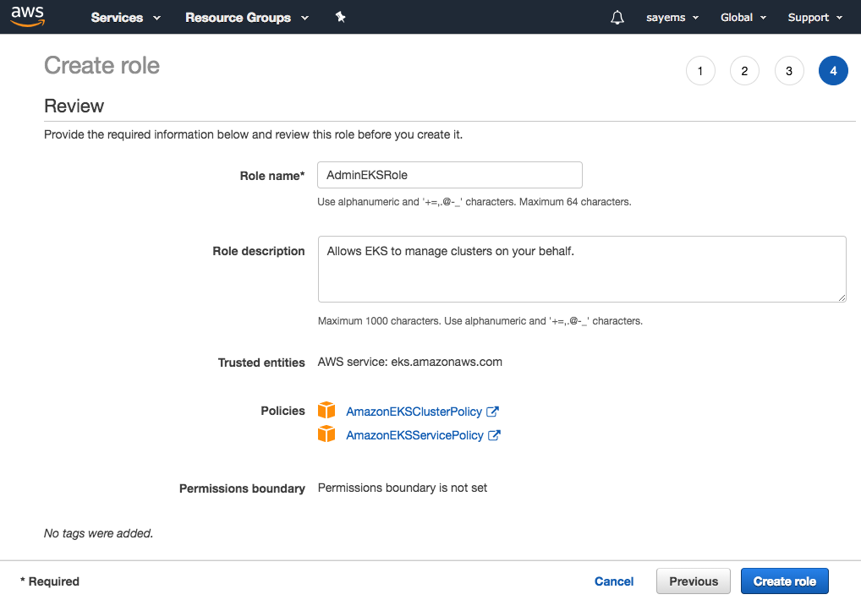
Task: Click into the Role name input field
Action: coord(450,175)
